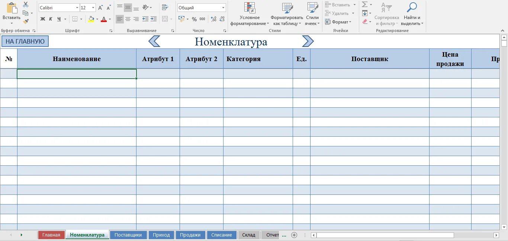Click the borders icon
Image resolution: width=508 pixels, height=241 pixels.
pyautogui.click(x=75, y=19)
